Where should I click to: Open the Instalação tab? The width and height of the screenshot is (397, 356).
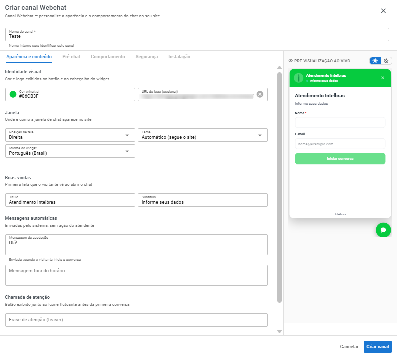(x=179, y=57)
